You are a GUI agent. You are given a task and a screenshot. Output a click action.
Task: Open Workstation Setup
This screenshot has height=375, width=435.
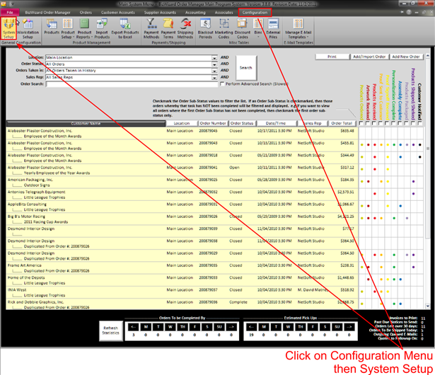point(28,31)
